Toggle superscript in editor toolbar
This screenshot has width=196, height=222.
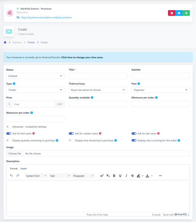(x=102, y=176)
